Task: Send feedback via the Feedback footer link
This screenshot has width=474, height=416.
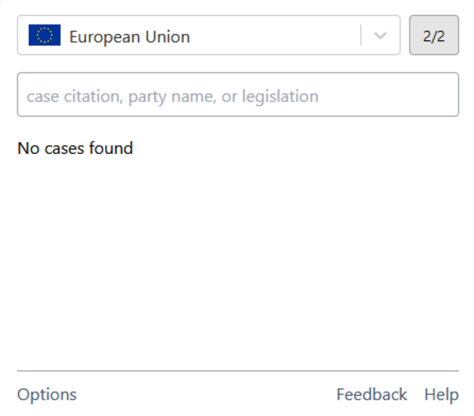Action: click(x=371, y=395)
